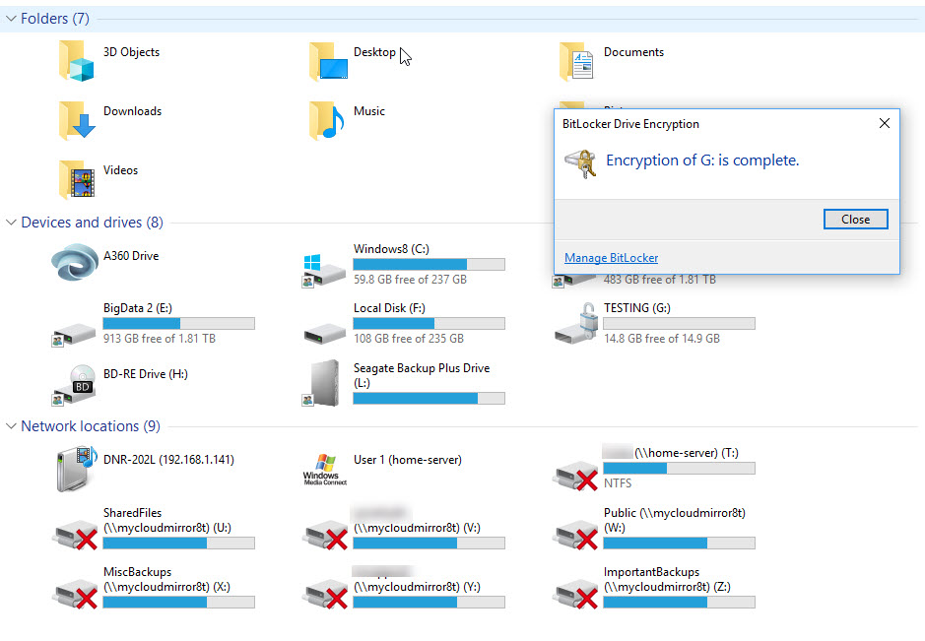Viewport: 925px width, 641px height.
Task: Select the Seagate Backup Plus Drive icon
Action: pyautogui.click(x=322, y=383)
